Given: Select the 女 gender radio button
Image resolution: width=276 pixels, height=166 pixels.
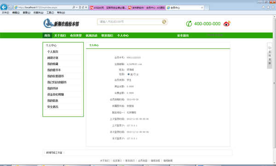Looking at the screenshot, I should pyautogui.click(x=135, y=74).
